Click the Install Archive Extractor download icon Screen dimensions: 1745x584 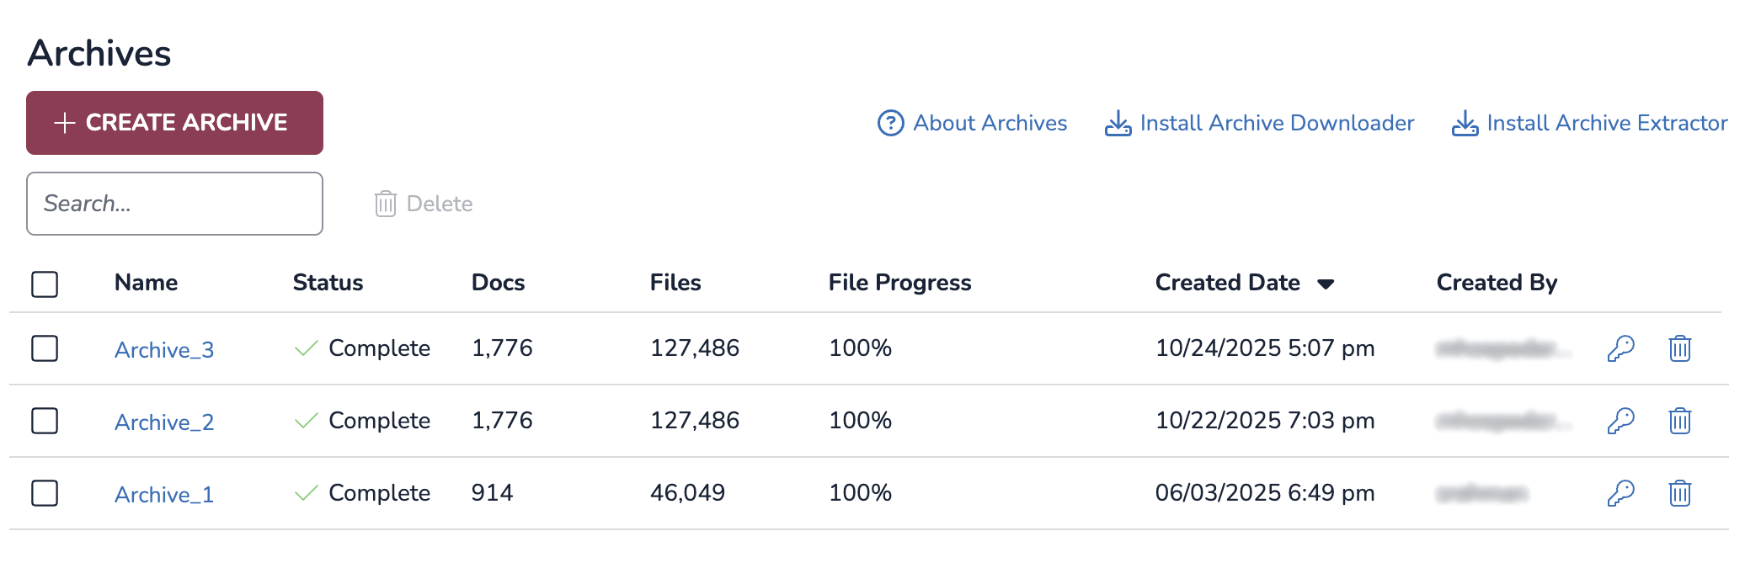pos(1465,123)
